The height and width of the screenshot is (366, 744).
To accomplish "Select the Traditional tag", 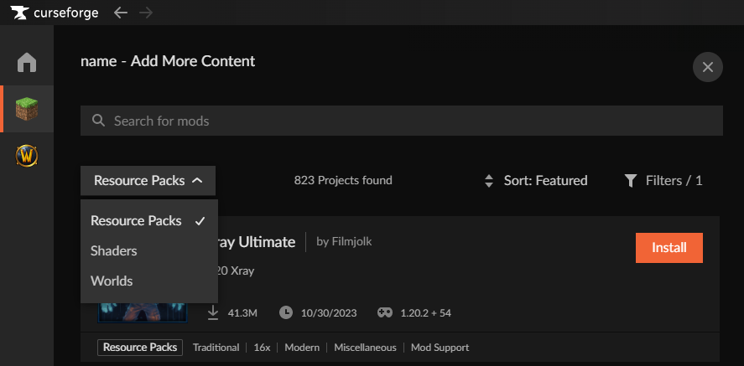I will (x=216, y=348).
